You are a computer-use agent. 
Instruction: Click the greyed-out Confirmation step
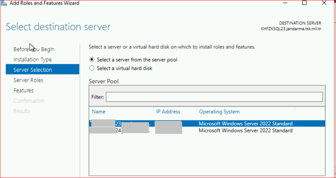(29, 101)
